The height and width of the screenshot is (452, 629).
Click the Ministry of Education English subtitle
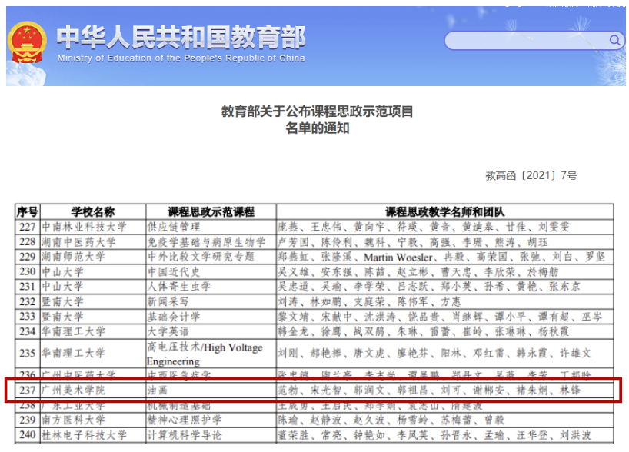point(181,58)
